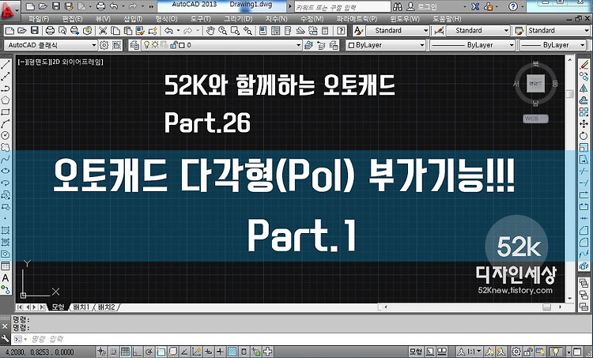Viewport: 593px width, 358px height.
Task: Open the ByLayer lineweight dropdown
Action: pos(553,45)
